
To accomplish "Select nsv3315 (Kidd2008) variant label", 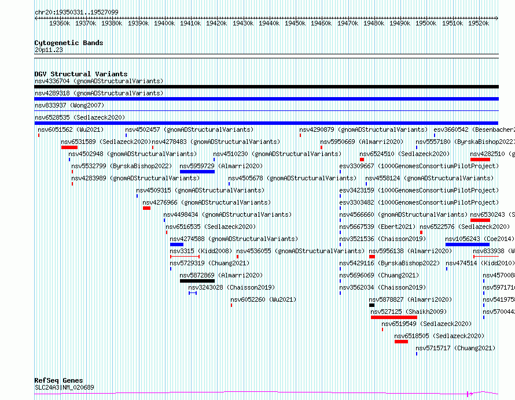I will (x=201, y=251).
